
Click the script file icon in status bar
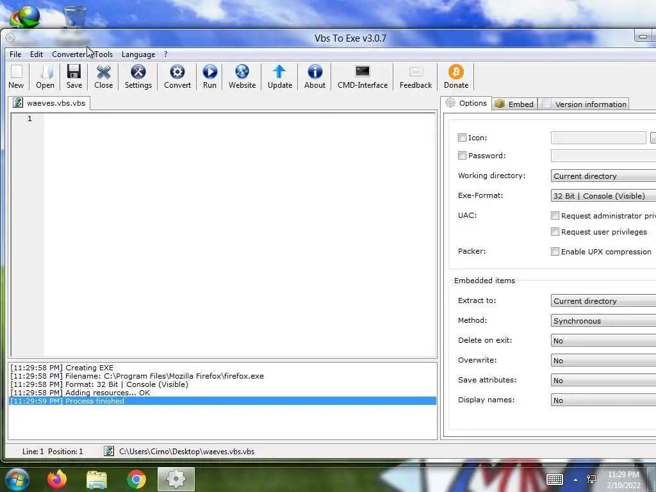(109, 451)
